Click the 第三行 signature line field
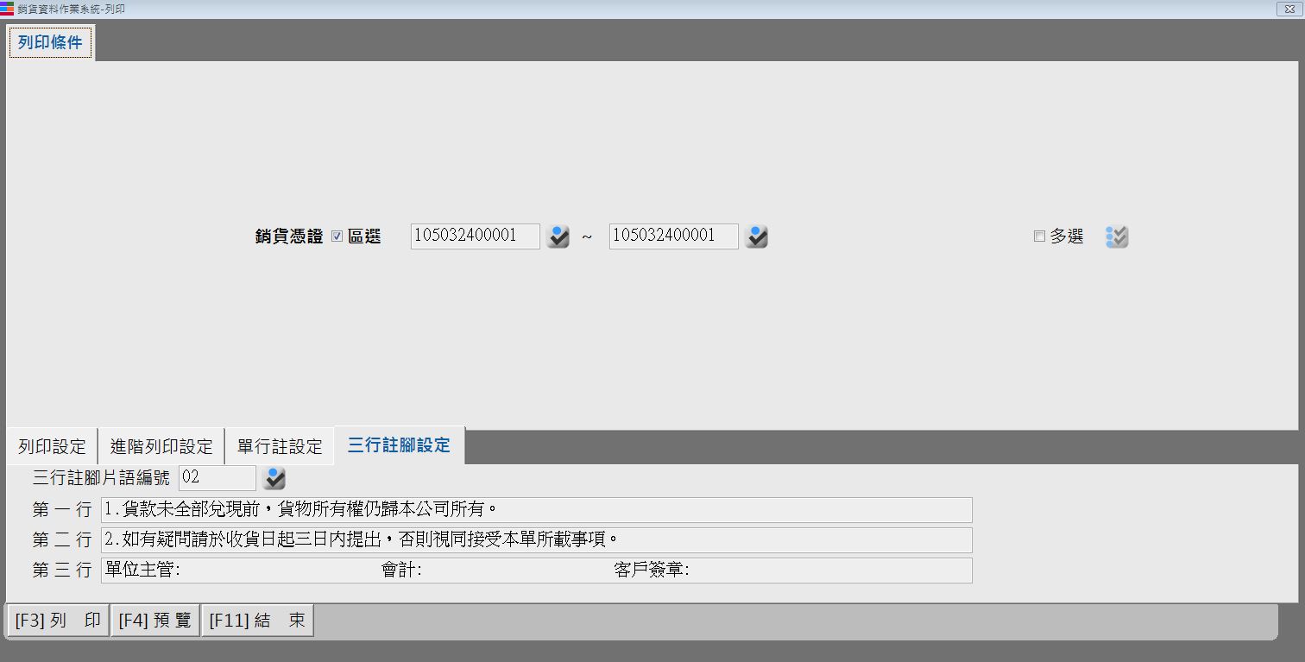 click(x=536, y=571)
